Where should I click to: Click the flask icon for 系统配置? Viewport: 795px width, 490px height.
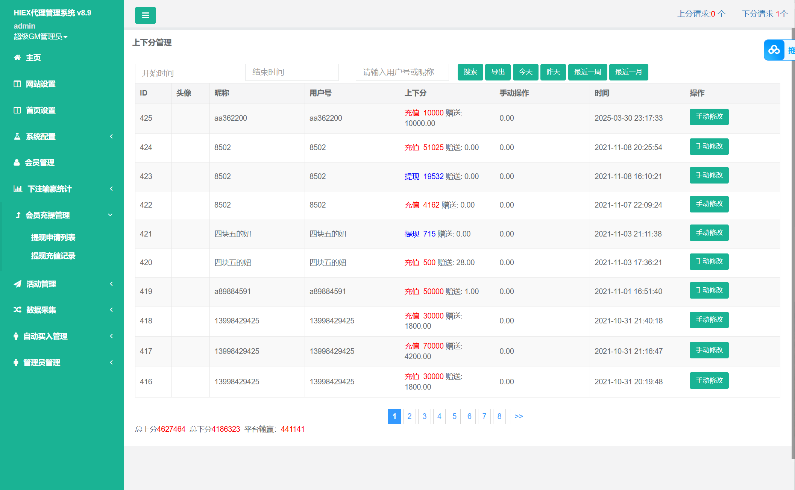coord(17,137)
